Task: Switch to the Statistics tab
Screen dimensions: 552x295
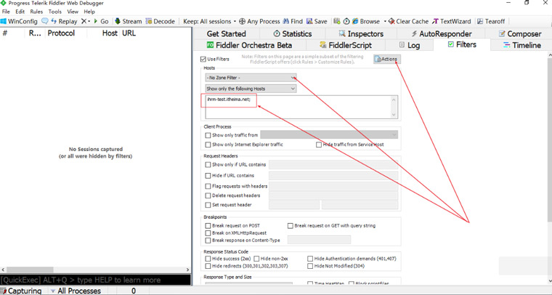Action: tap(292, 34)
